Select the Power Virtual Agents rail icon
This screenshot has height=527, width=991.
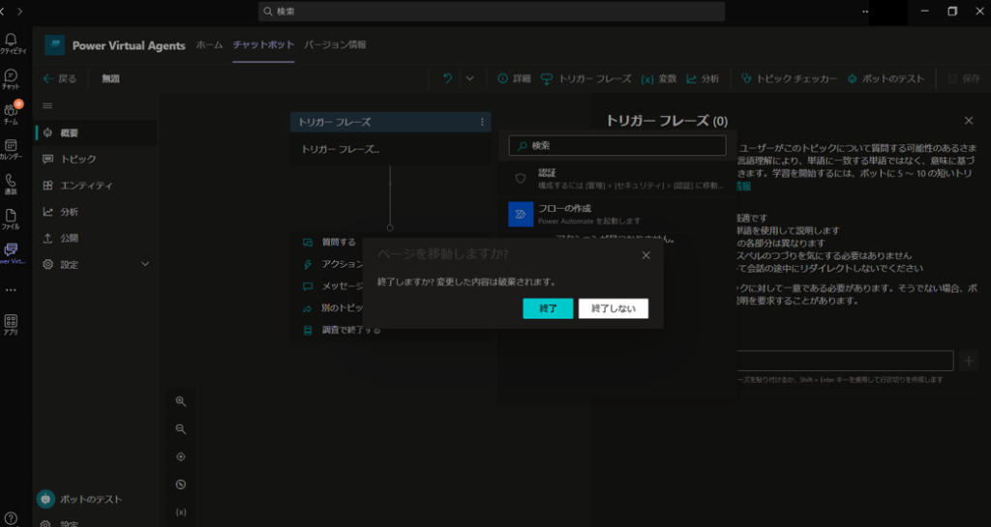[11, 253]
